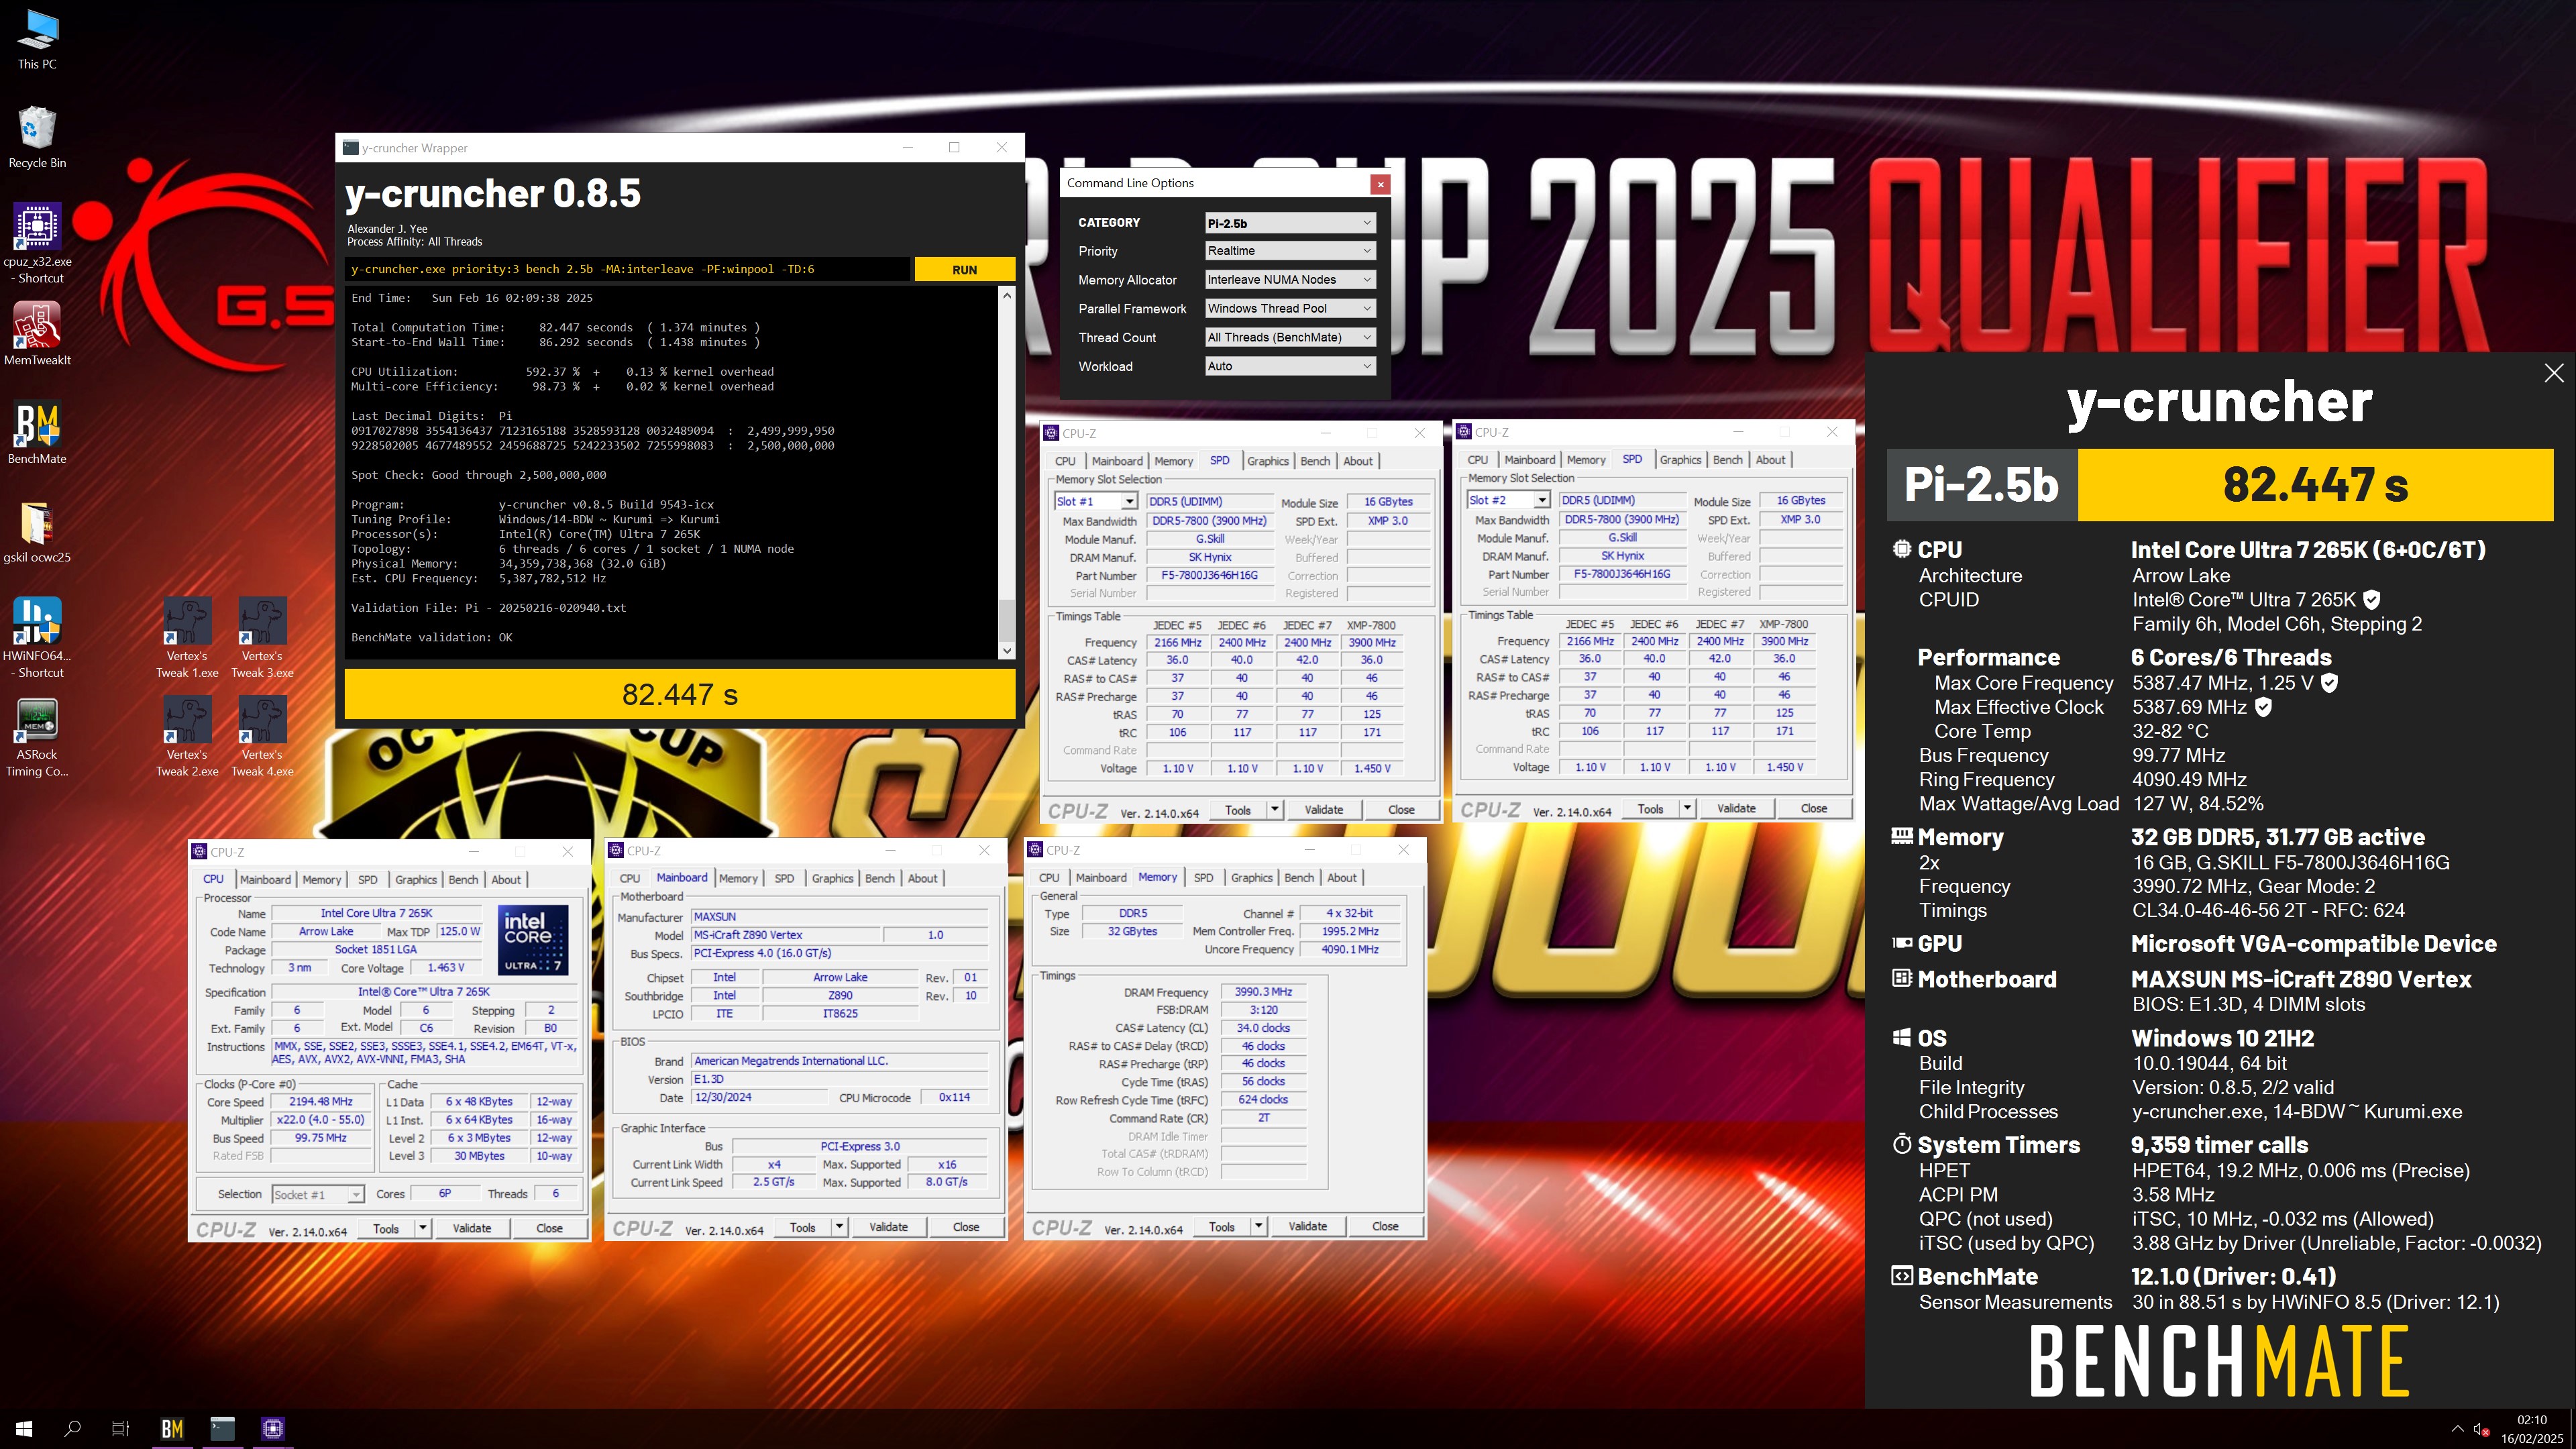Open gskil ocwc25 folder icon
The width and height of the screenshot is (2576, 1449).
pyautogui.click(x=37, y=532)
